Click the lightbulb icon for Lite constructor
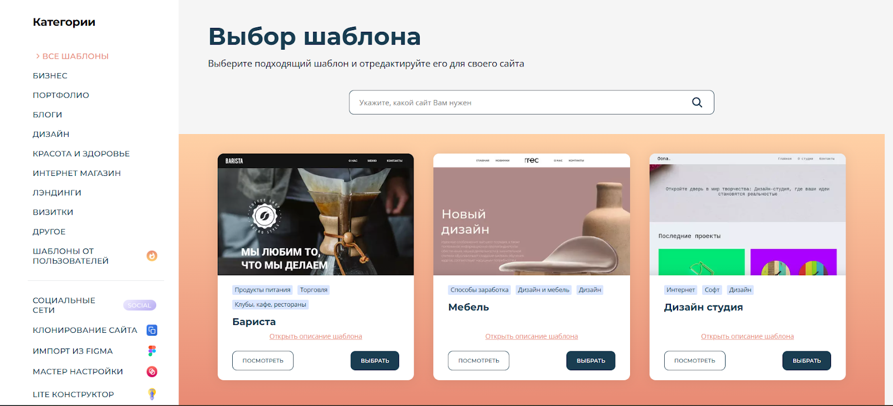This screenshot has height=406, width=893. [x=152, y=394]
